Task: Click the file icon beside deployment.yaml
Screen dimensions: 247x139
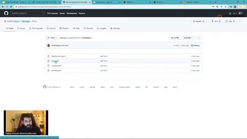Action: point(49,56)
